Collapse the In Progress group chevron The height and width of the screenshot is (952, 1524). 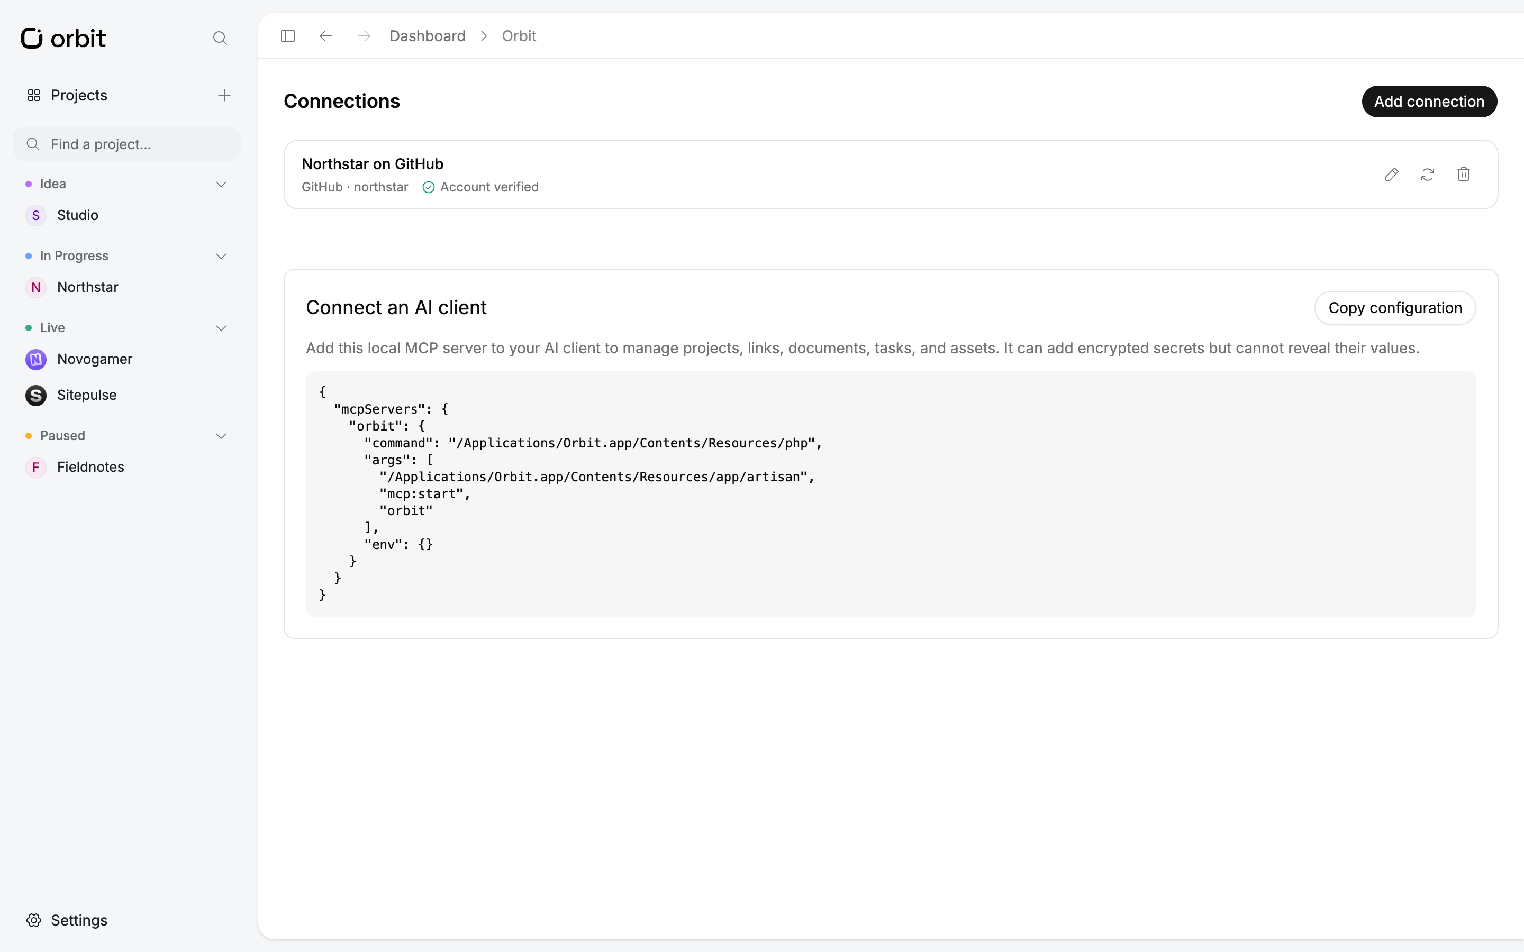click(x=221, y=257)
